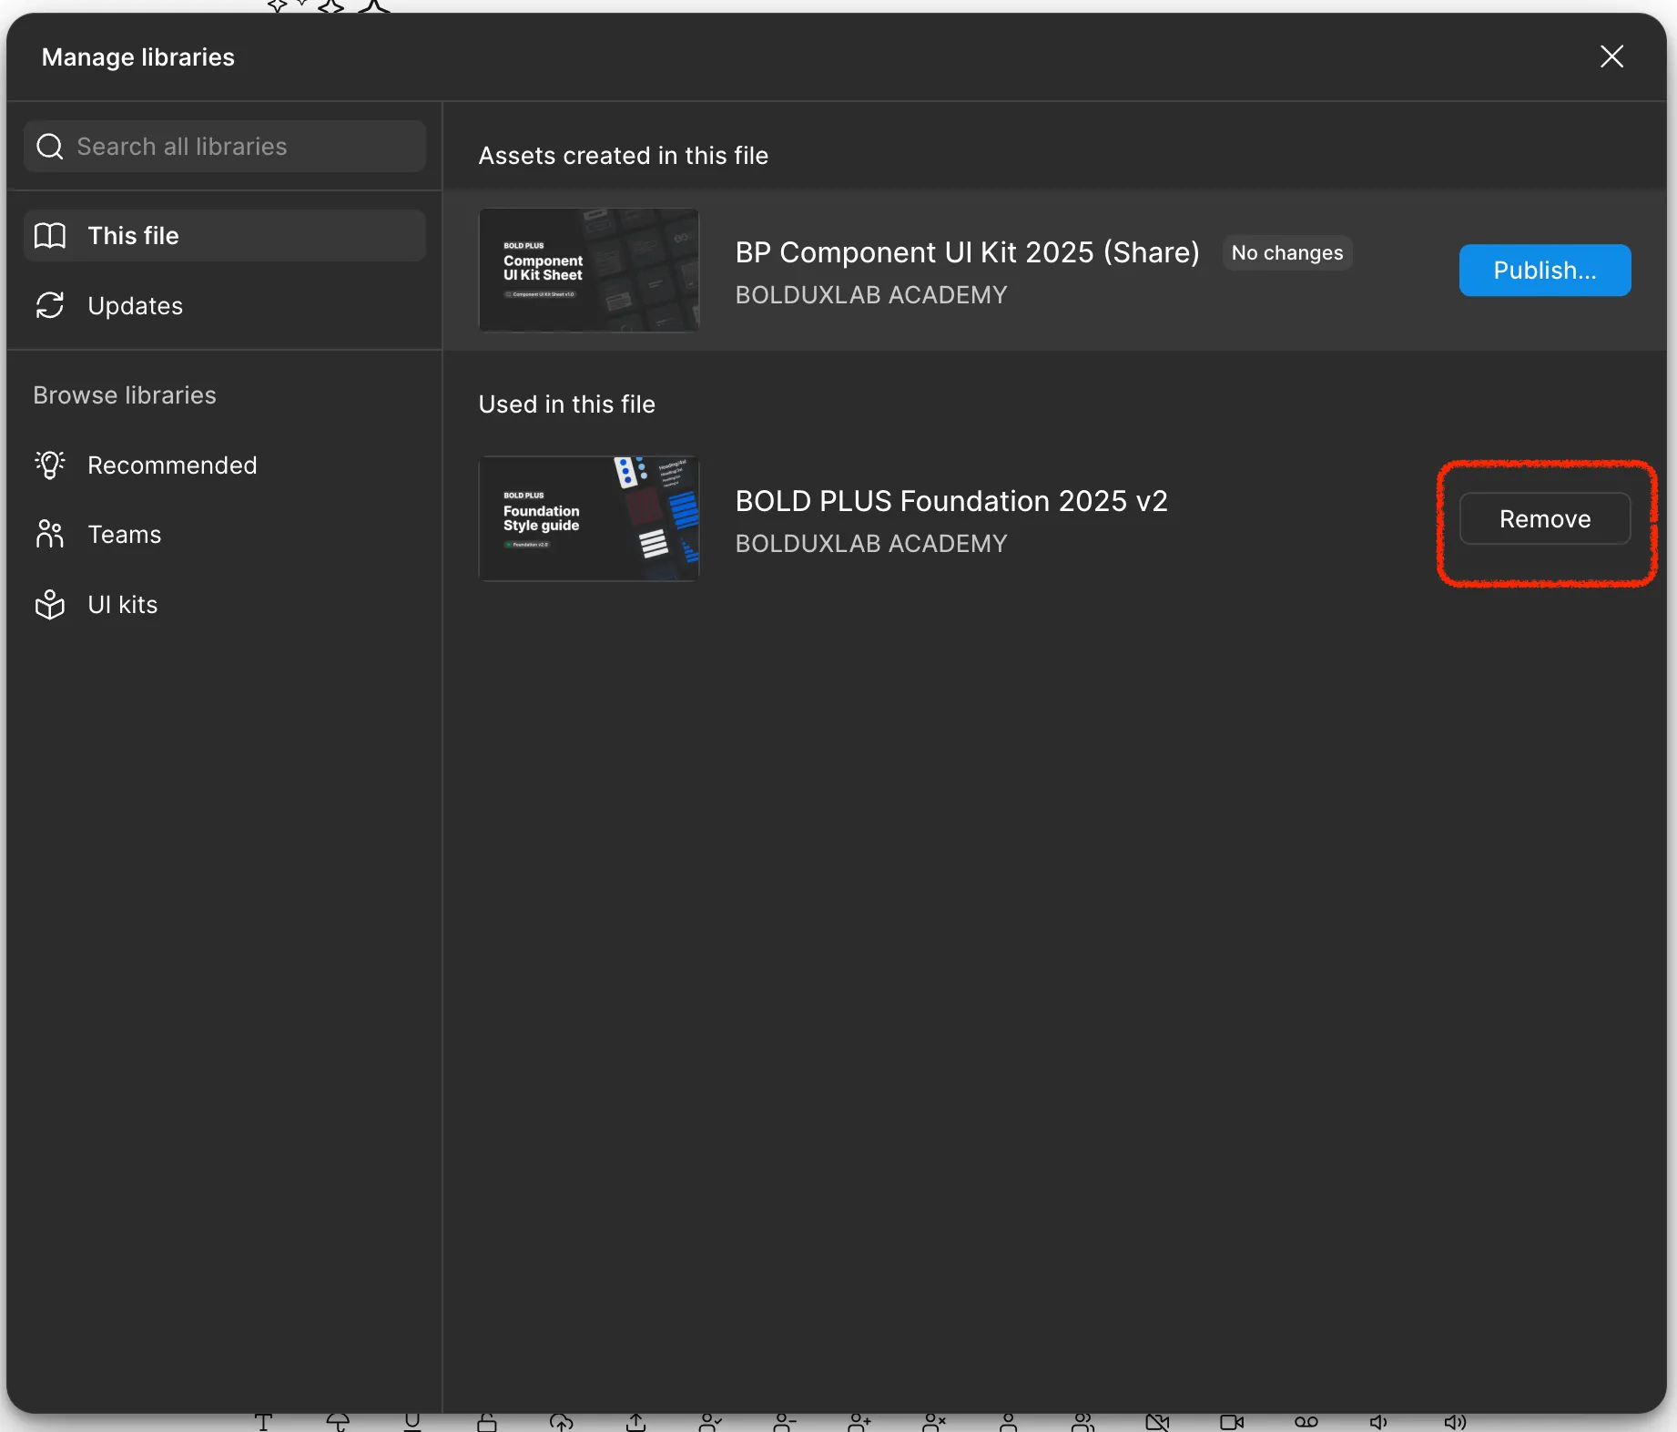1677x1432 pixels.
Task: Remove the BOLD PLUS Foundation 2025 v2 library
Action: pos(1545,518)
